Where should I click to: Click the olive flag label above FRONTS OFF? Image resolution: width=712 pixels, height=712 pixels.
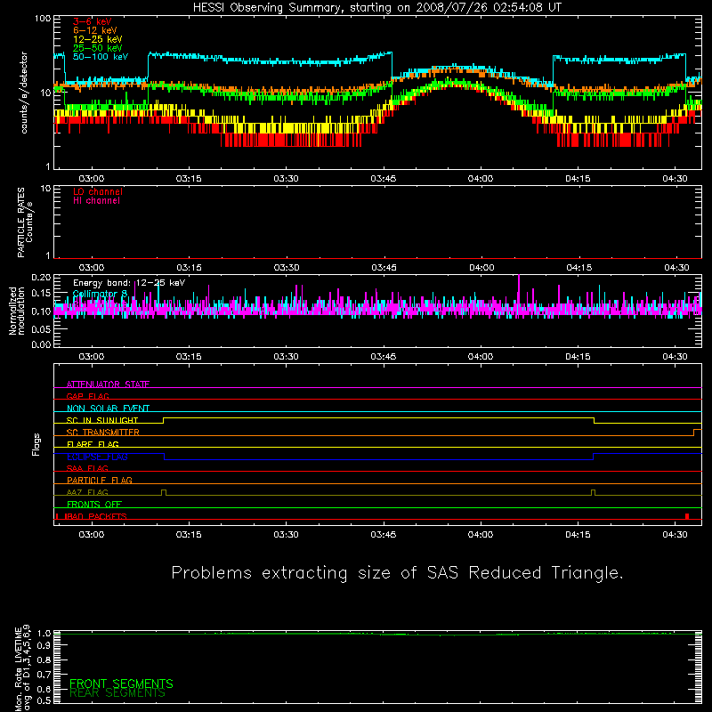click(x=87, y=492)
